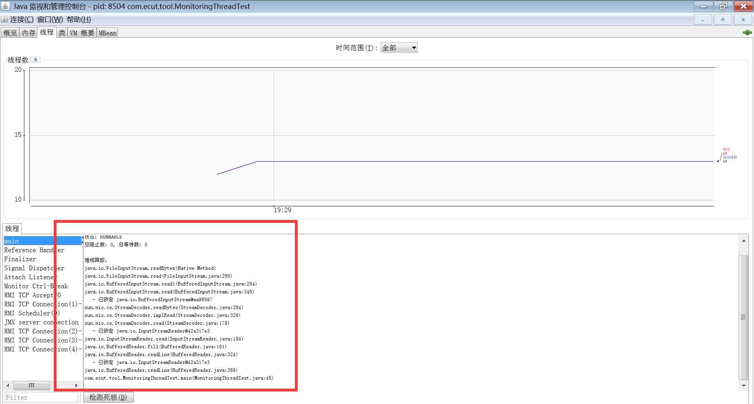
Task: Click the thread list right scroll arrow
Action: 76,386
